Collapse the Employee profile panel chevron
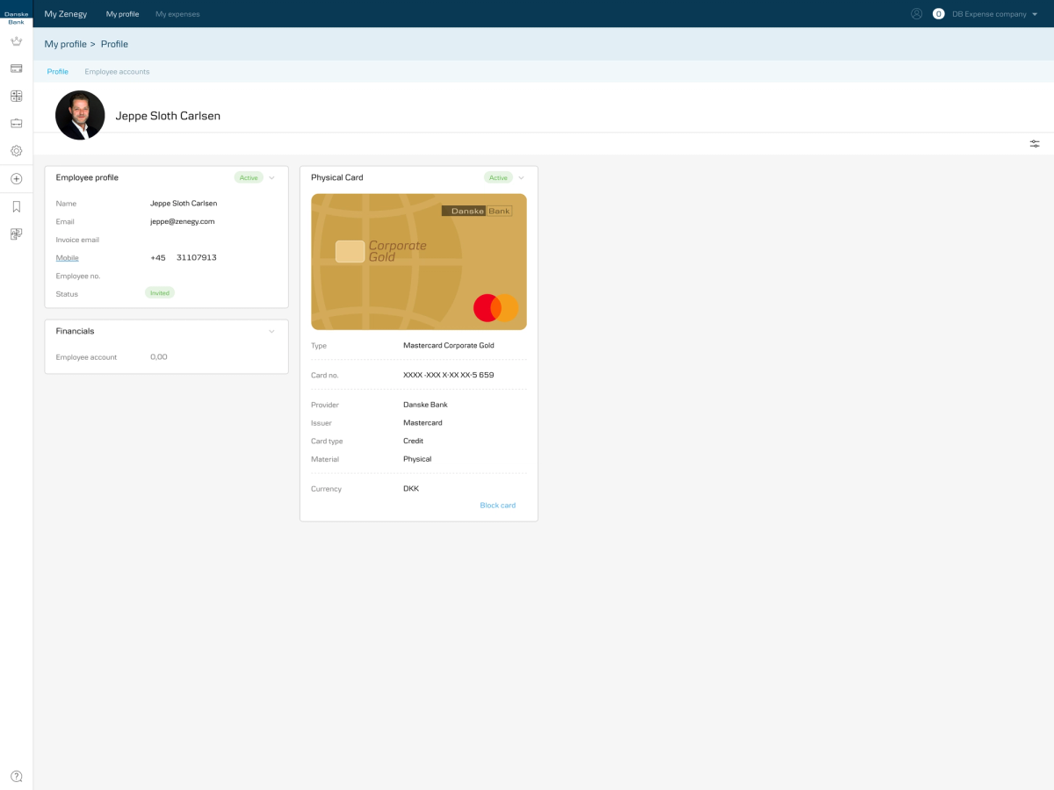Image resolution: width=1054 pixels, height=790 pixels. 271,177
